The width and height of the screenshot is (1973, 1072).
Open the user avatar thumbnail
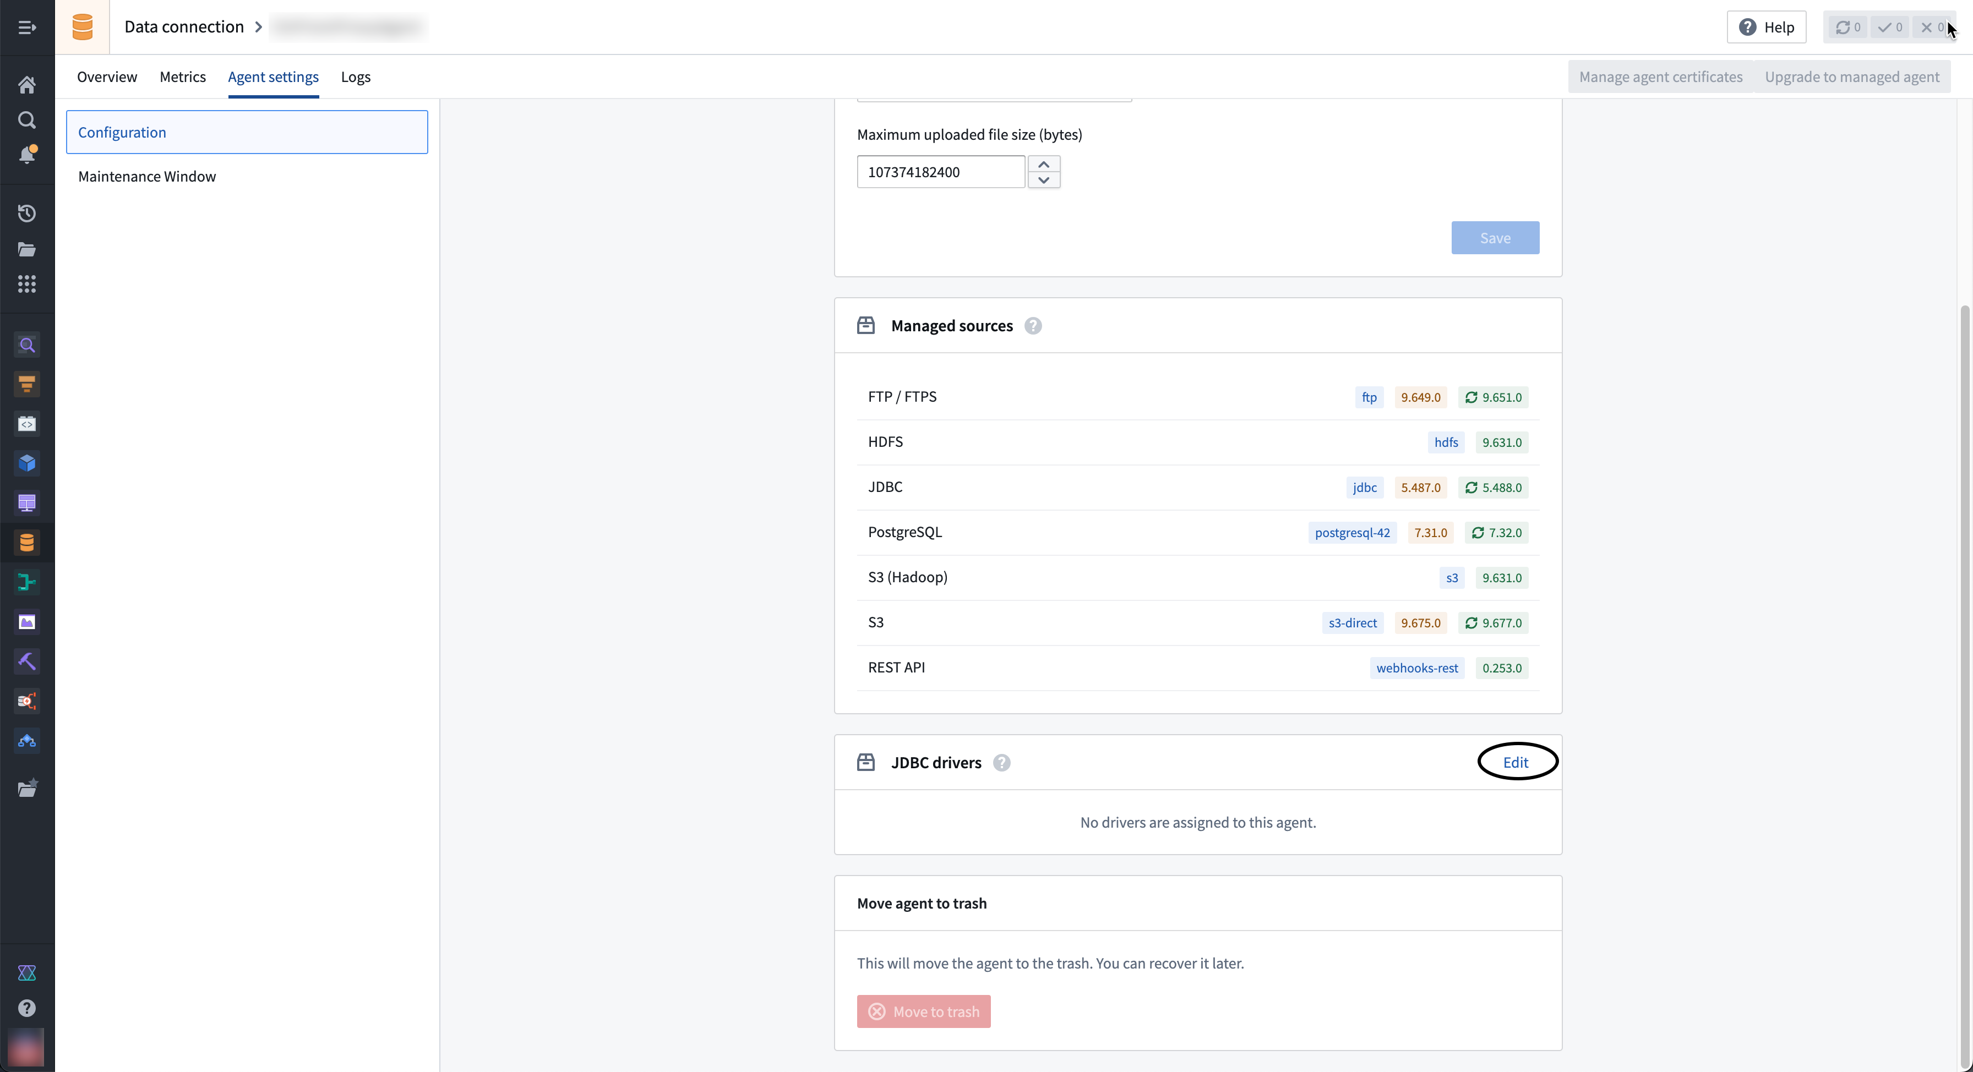point(26,1047)
